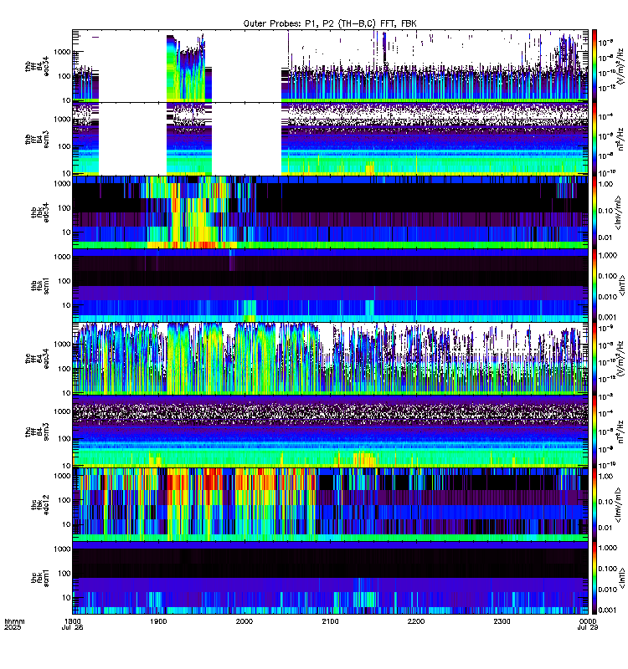Click the "Jul 29" date label

588,628
